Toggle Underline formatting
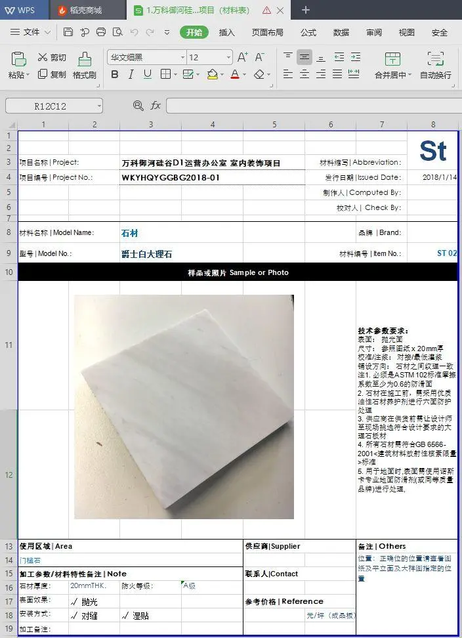 pos(148,75)
